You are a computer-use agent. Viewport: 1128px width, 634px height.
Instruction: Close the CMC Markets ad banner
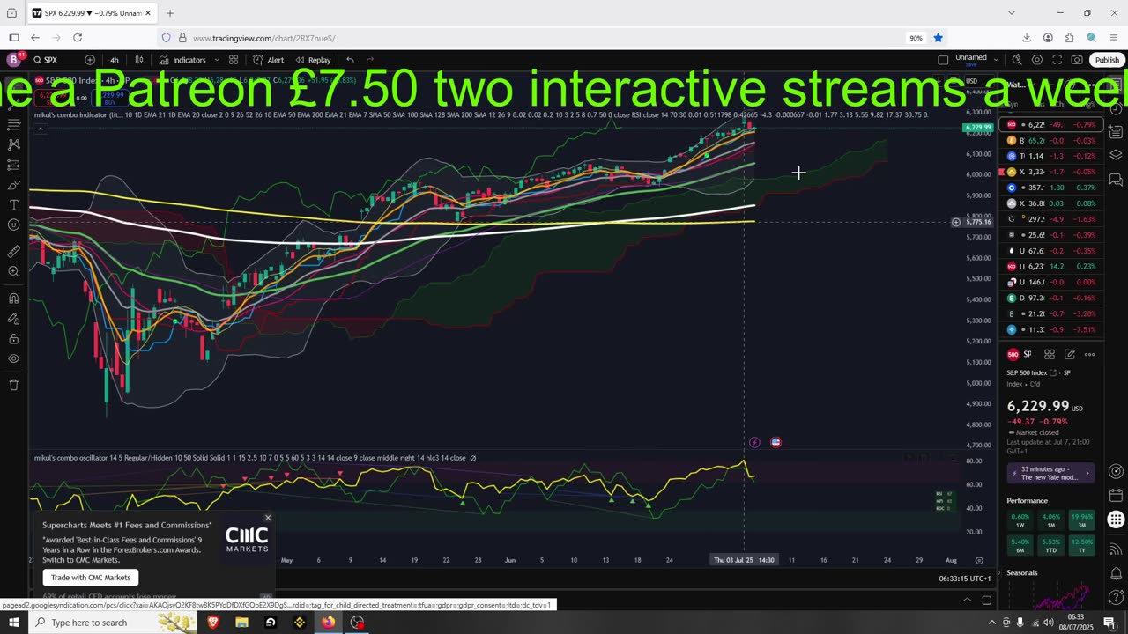click(267, 518)
